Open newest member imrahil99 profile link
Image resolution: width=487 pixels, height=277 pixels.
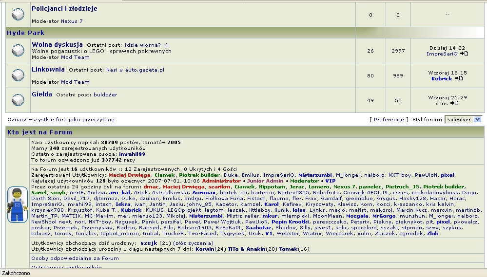pos(132,154)
